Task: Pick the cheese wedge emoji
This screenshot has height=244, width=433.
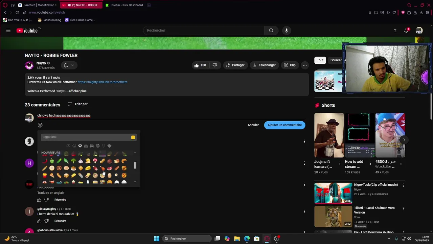Action: 88,168
